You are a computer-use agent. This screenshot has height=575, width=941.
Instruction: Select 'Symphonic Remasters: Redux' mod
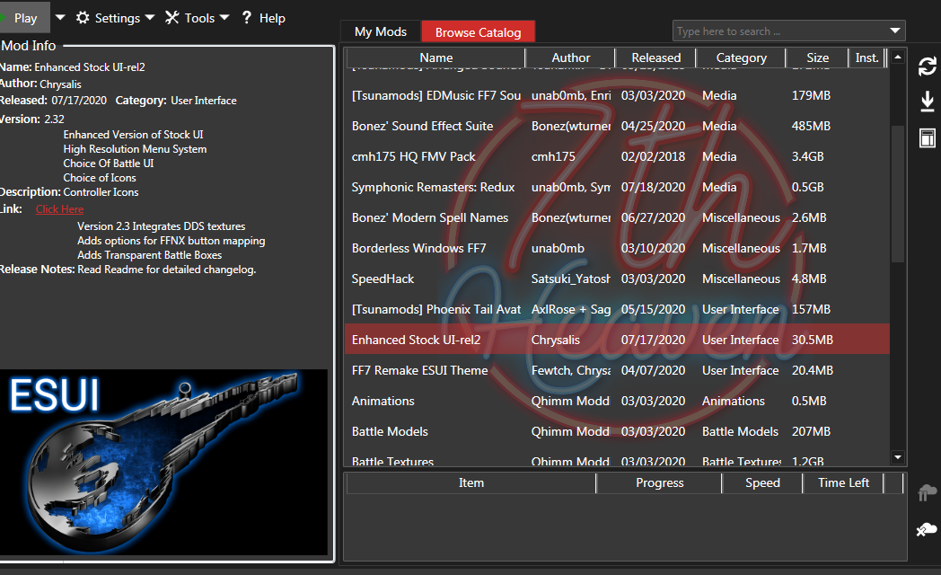[x=617, y=187]
